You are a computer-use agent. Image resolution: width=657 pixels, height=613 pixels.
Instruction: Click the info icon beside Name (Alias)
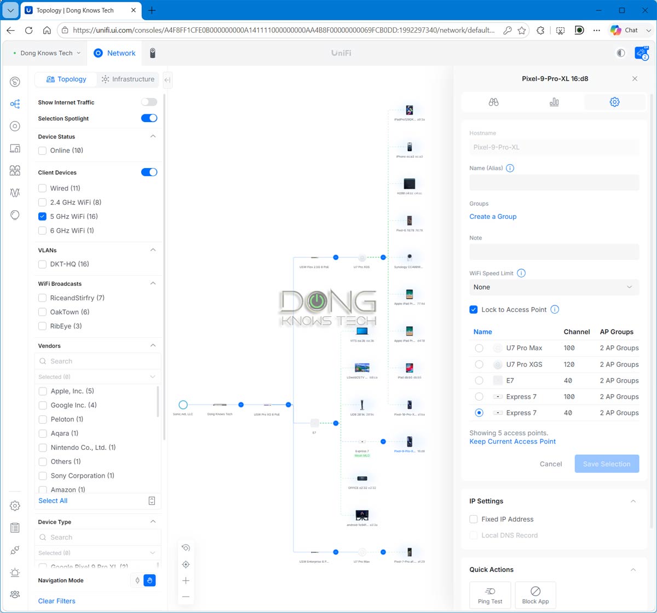[x=510, y=168]
